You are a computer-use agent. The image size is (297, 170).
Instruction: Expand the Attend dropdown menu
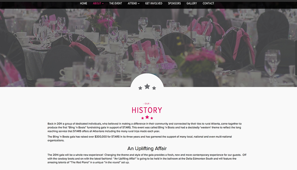(x=134, y=3)
